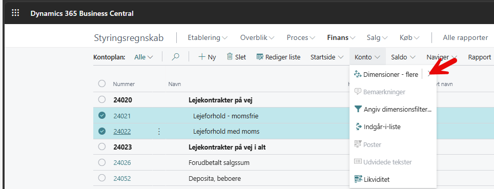Expand the Kontoplan Alle filter dropdown
Viewport: 494px width, 189px height.
pyautogui.click(x=143, y=57)
